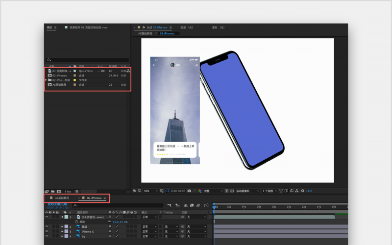Hide the iPhone X layer
The width and height of the screenshot is (392, 245).
(x=47, y=231)
